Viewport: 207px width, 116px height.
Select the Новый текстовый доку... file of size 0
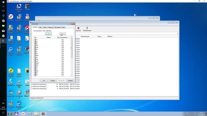(55, 89)
